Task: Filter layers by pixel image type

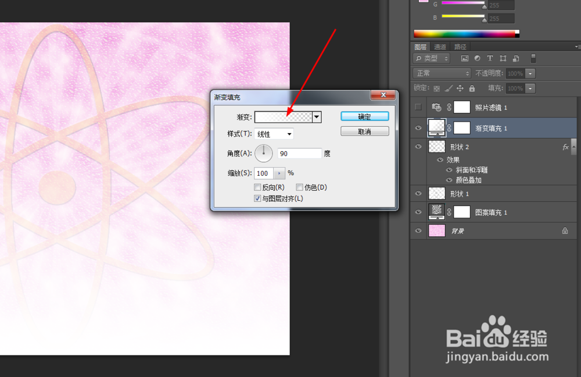Action: point(464,58)
